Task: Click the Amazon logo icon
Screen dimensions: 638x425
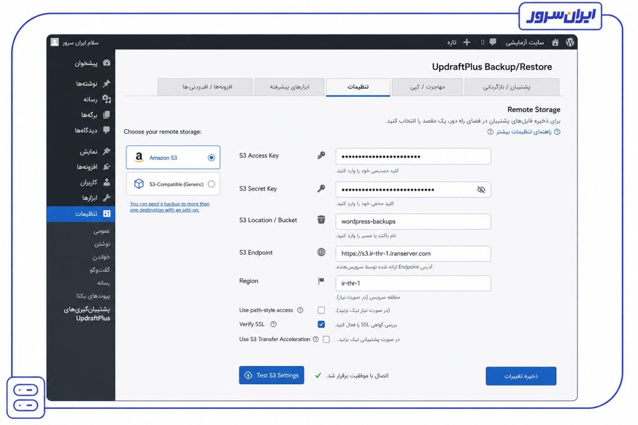Action: 139,157
